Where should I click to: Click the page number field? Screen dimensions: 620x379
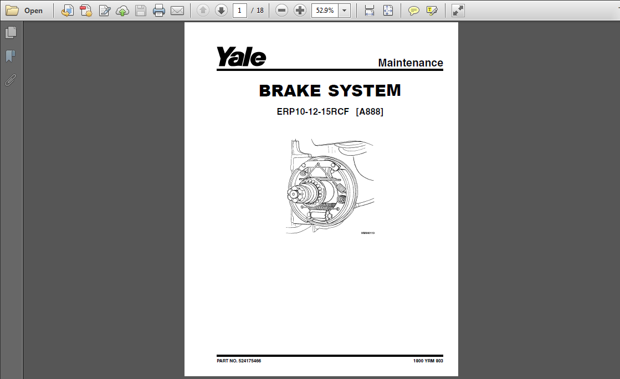239,11
